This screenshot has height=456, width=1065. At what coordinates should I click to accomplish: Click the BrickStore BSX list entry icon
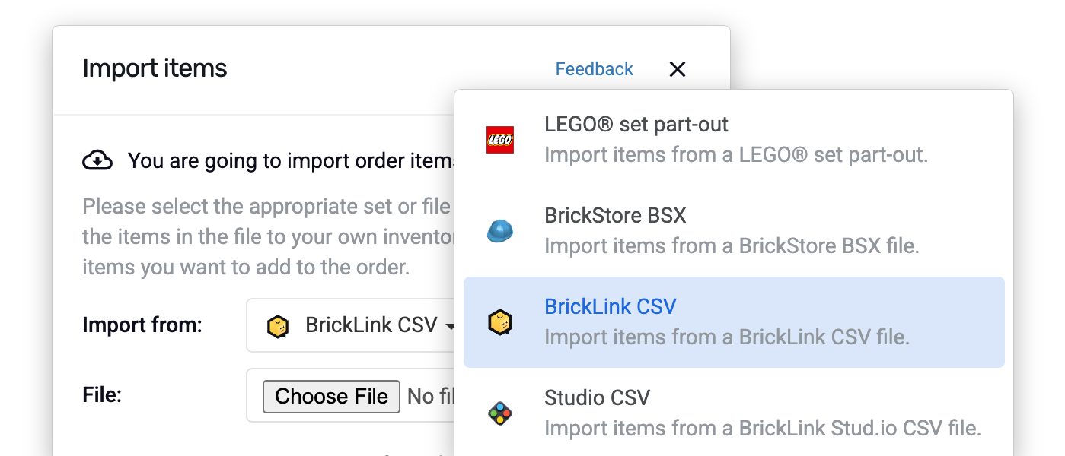(x=501, y=230)
